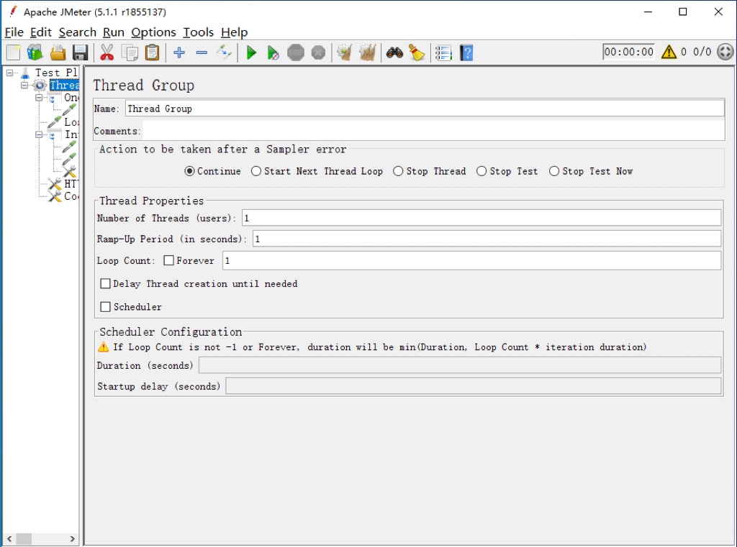Select the HT config wrench node in tree
This screenshot has height=547, width=737.
pyautogui.click(x=55, y=183)
